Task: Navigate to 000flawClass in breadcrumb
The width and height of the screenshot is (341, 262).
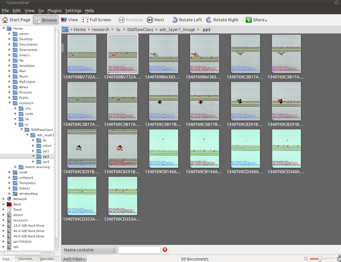Action: point(140,30)
